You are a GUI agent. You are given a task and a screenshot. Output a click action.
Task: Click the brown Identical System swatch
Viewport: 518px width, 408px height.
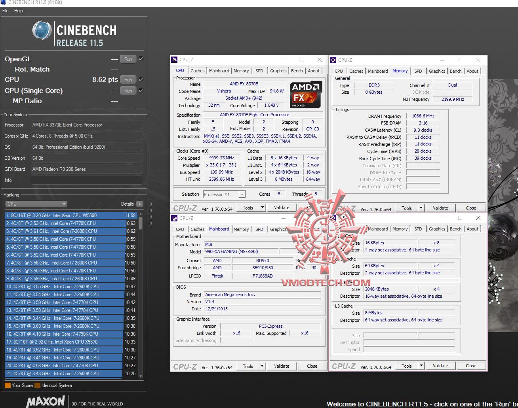tap(37, 385)
